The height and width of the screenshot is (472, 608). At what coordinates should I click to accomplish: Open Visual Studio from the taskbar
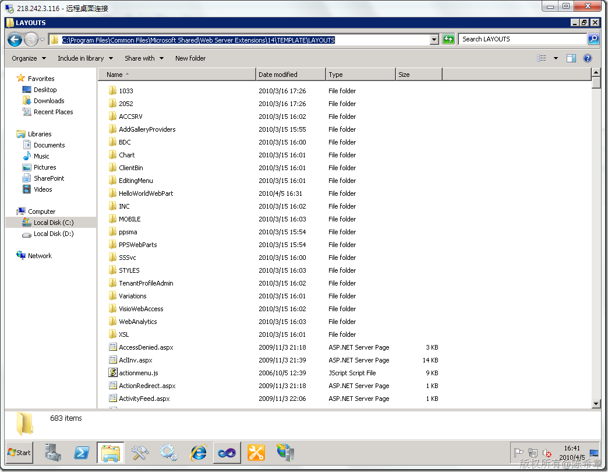[227, 453]
